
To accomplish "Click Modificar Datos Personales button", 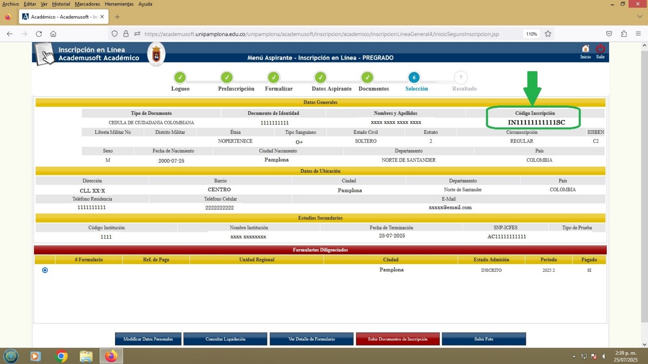I will click(x=148, y=339).
